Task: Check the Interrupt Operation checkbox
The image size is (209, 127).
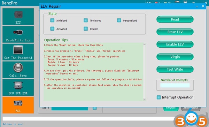Action: coord(158,97)
